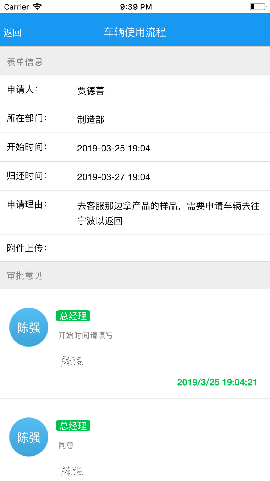Open the first 陈强 handwritten signature
Viewport: 270px width, 481px height.
(72, 361)
